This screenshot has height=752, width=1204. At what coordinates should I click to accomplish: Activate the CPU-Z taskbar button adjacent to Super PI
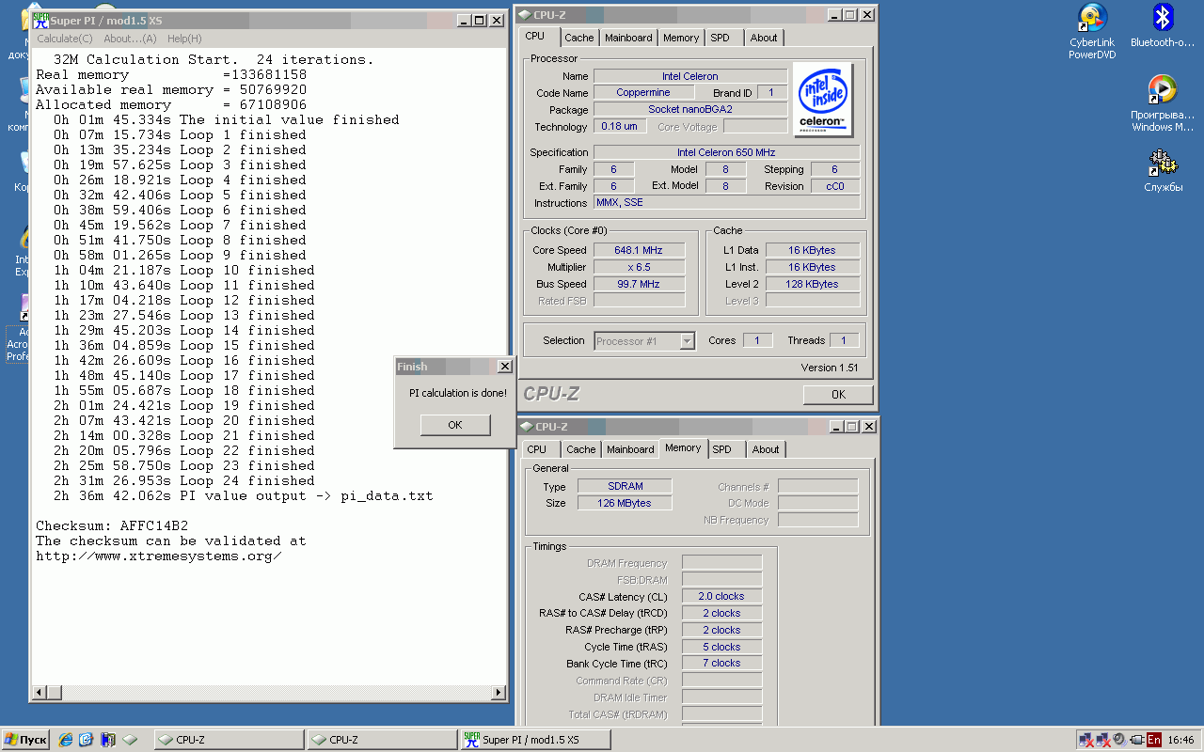(x=381, y=740)
